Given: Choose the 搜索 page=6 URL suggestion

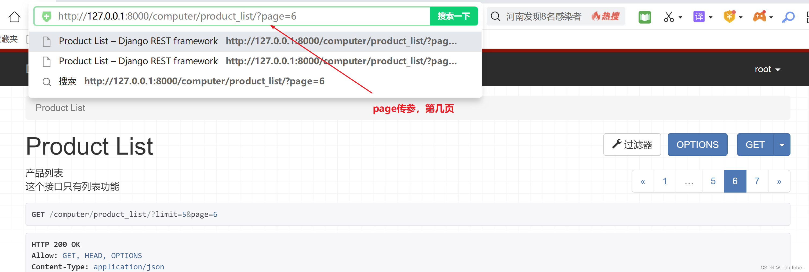Looking at the screenshot, I should point(255,81).
